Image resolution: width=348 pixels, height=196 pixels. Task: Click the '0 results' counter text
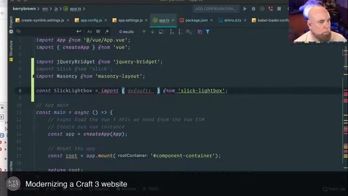(127, 32)
